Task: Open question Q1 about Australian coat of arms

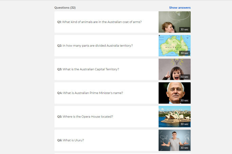Action: coord(106,22)
